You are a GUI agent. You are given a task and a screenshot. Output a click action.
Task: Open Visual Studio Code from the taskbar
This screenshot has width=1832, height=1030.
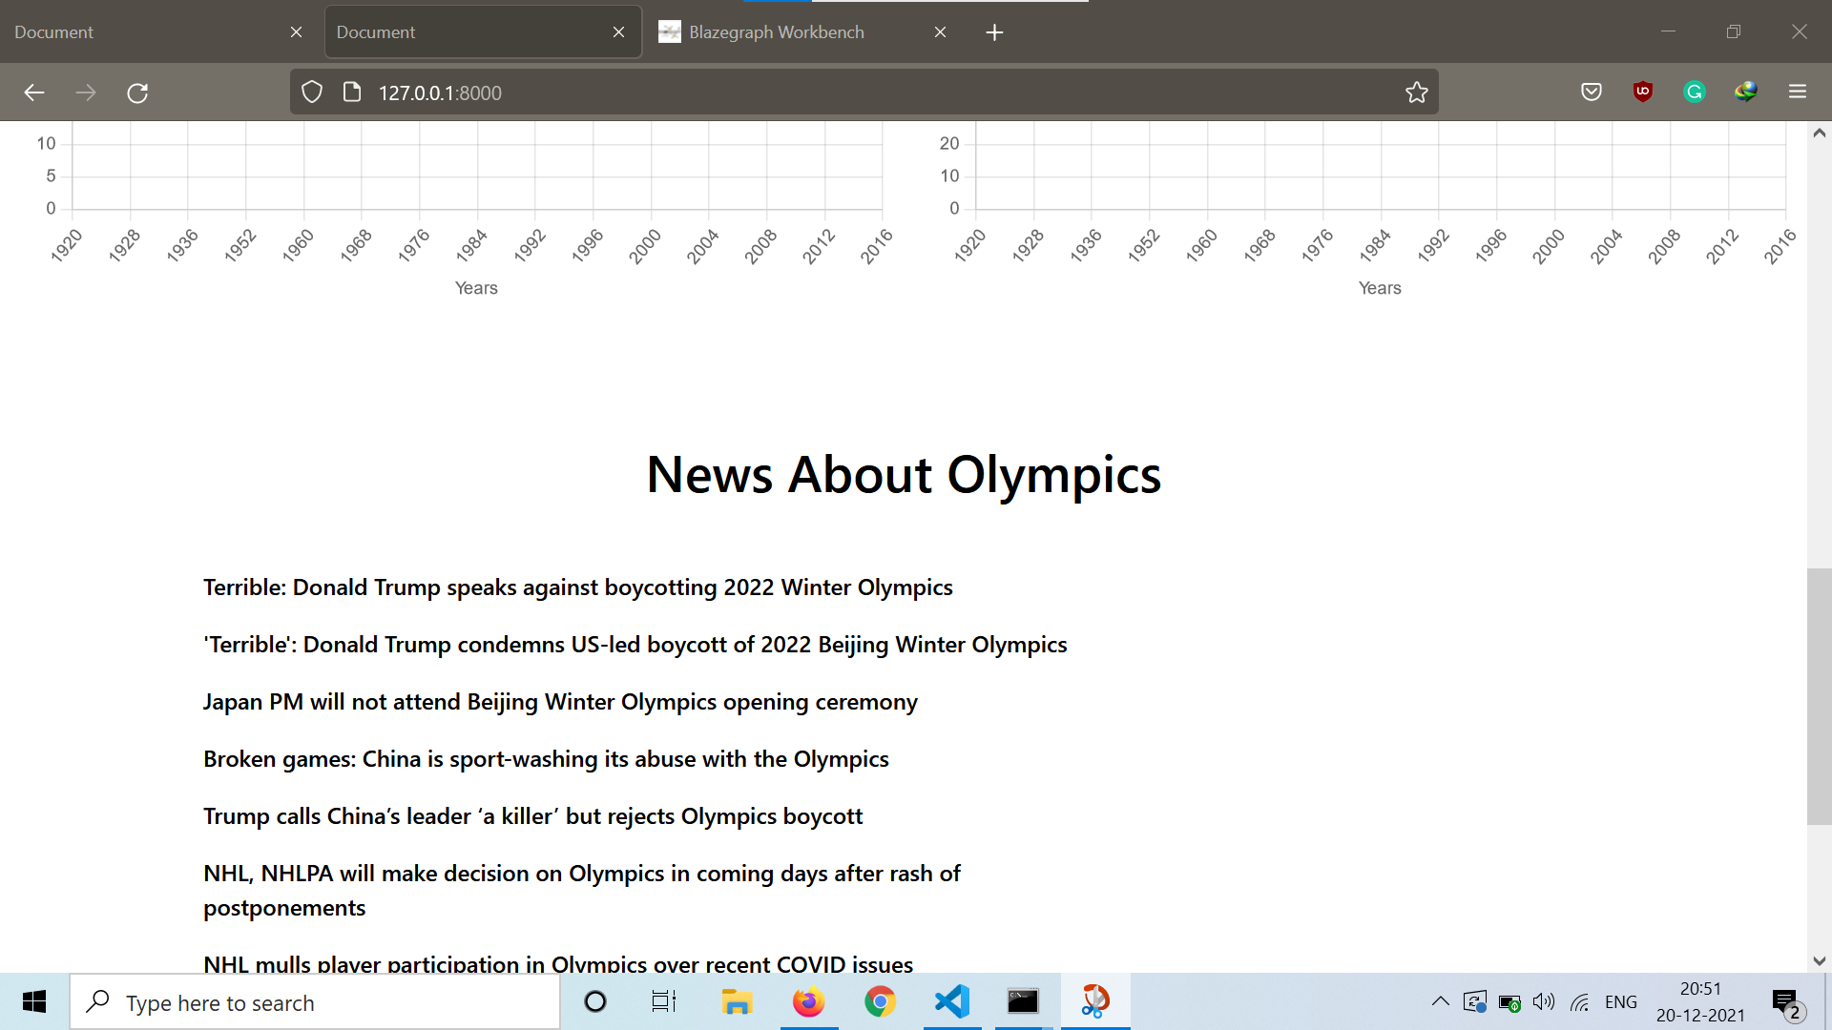[x=952, y=1001]
